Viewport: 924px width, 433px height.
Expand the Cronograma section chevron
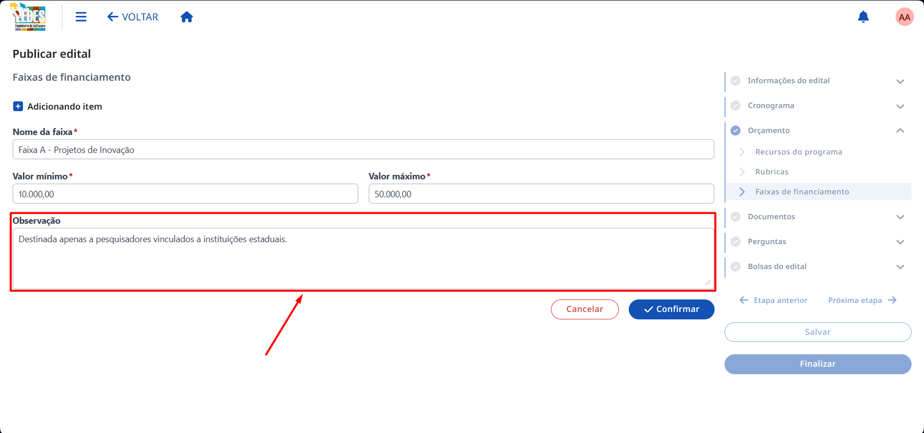pyautogui.click(x=900, y=106)
